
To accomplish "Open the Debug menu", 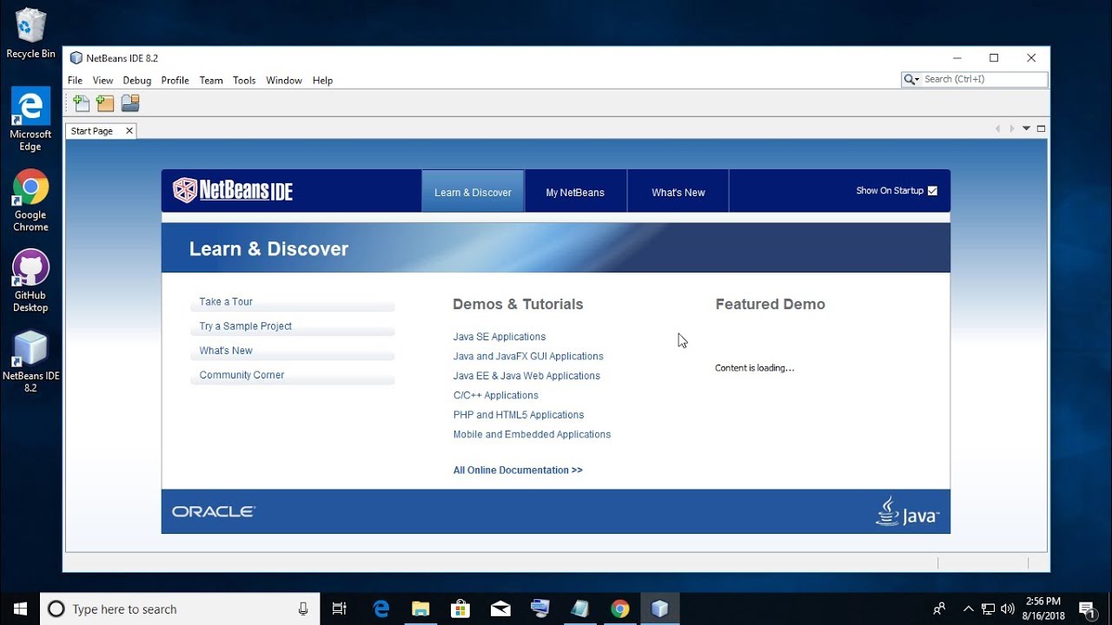I will pos(136,80).
